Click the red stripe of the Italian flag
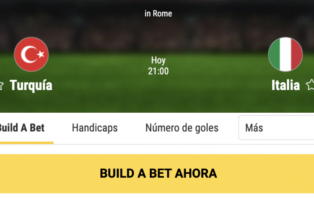This screenshot has height=198, width=314. (x=297, y=54)
